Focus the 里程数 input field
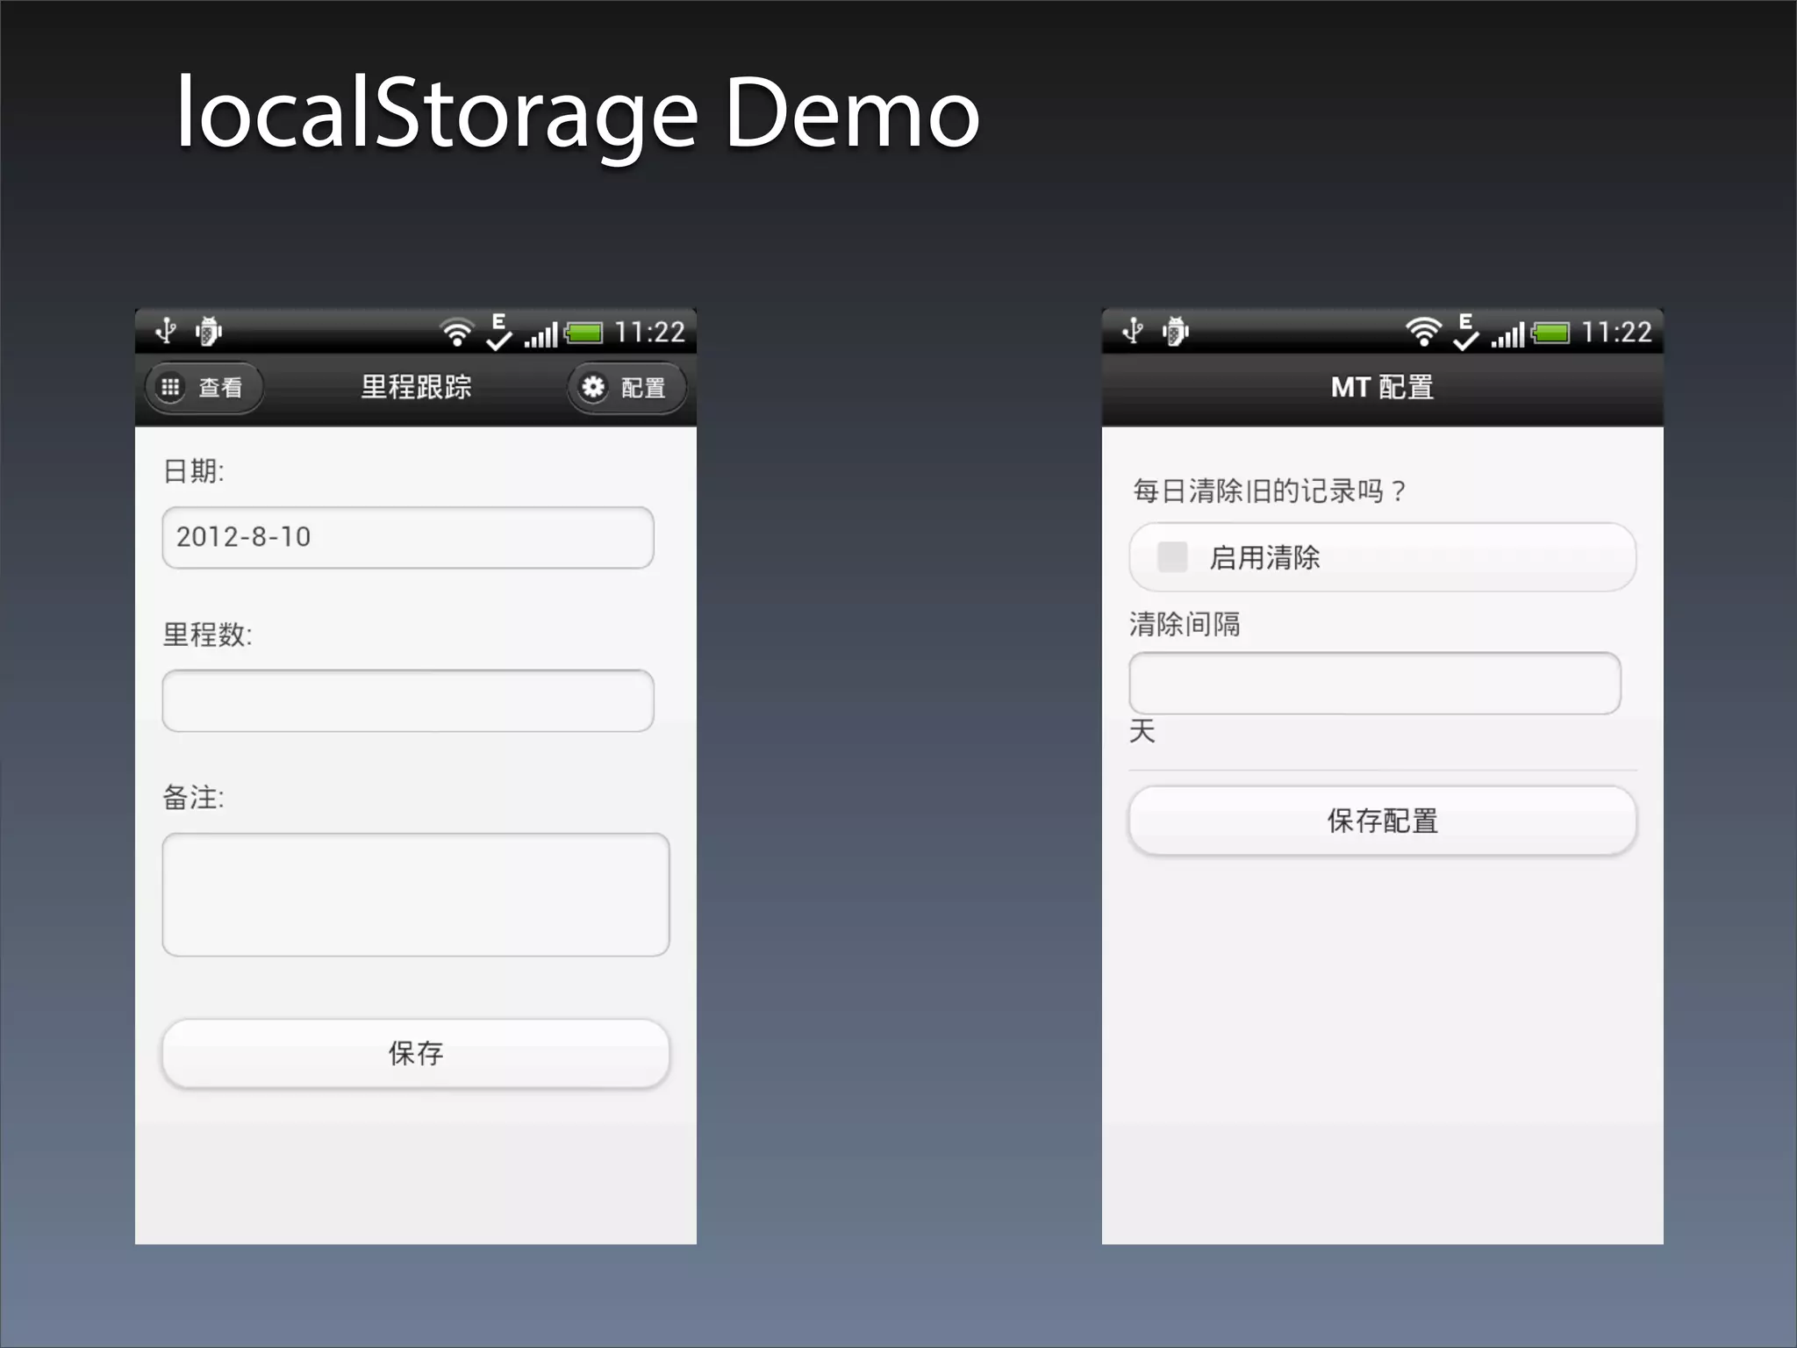 (408, 700)
